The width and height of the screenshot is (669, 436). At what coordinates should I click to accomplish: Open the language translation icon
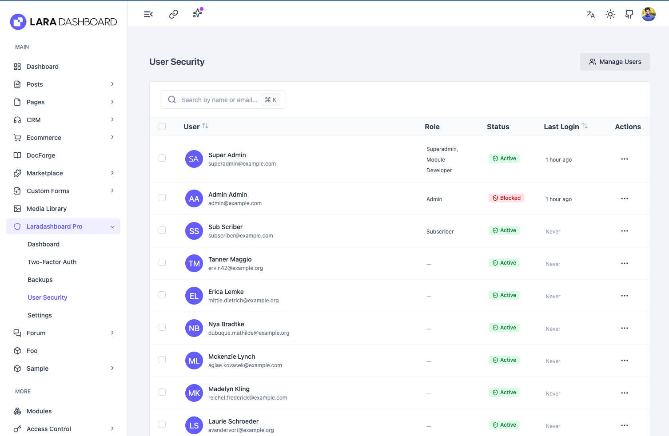[x=591, y=14]
